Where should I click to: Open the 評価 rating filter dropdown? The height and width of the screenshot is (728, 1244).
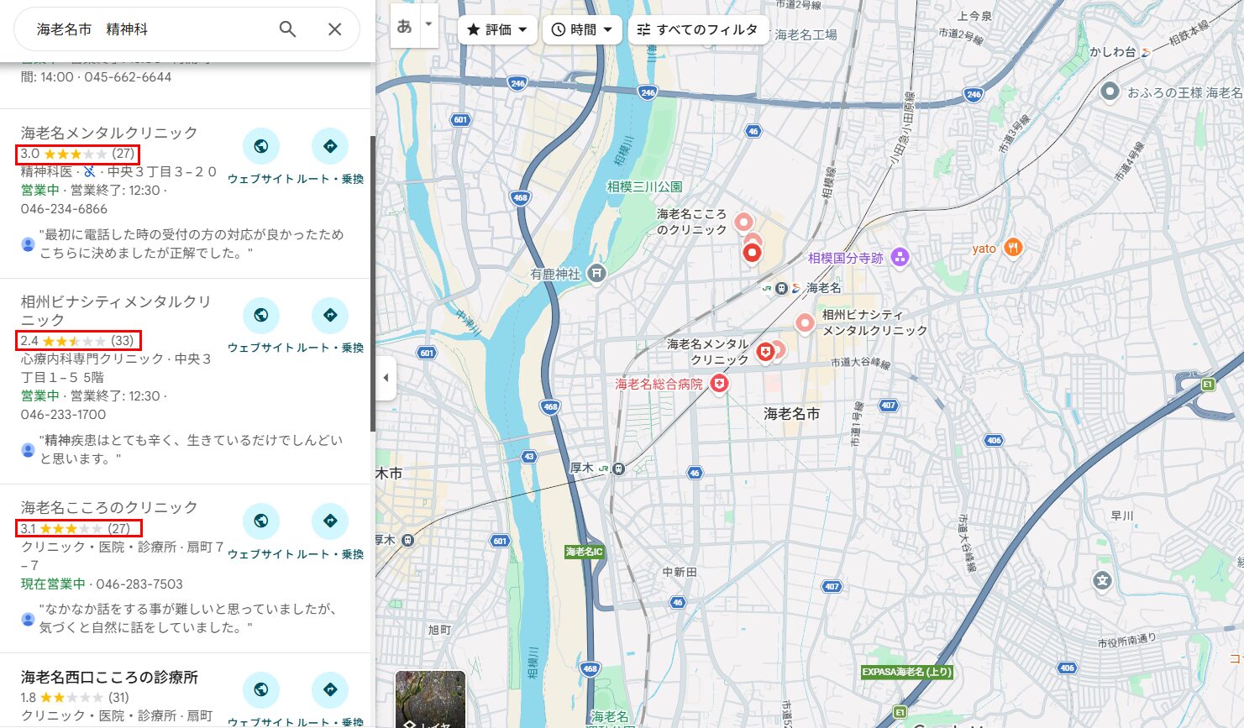click(x=497, y=29)
